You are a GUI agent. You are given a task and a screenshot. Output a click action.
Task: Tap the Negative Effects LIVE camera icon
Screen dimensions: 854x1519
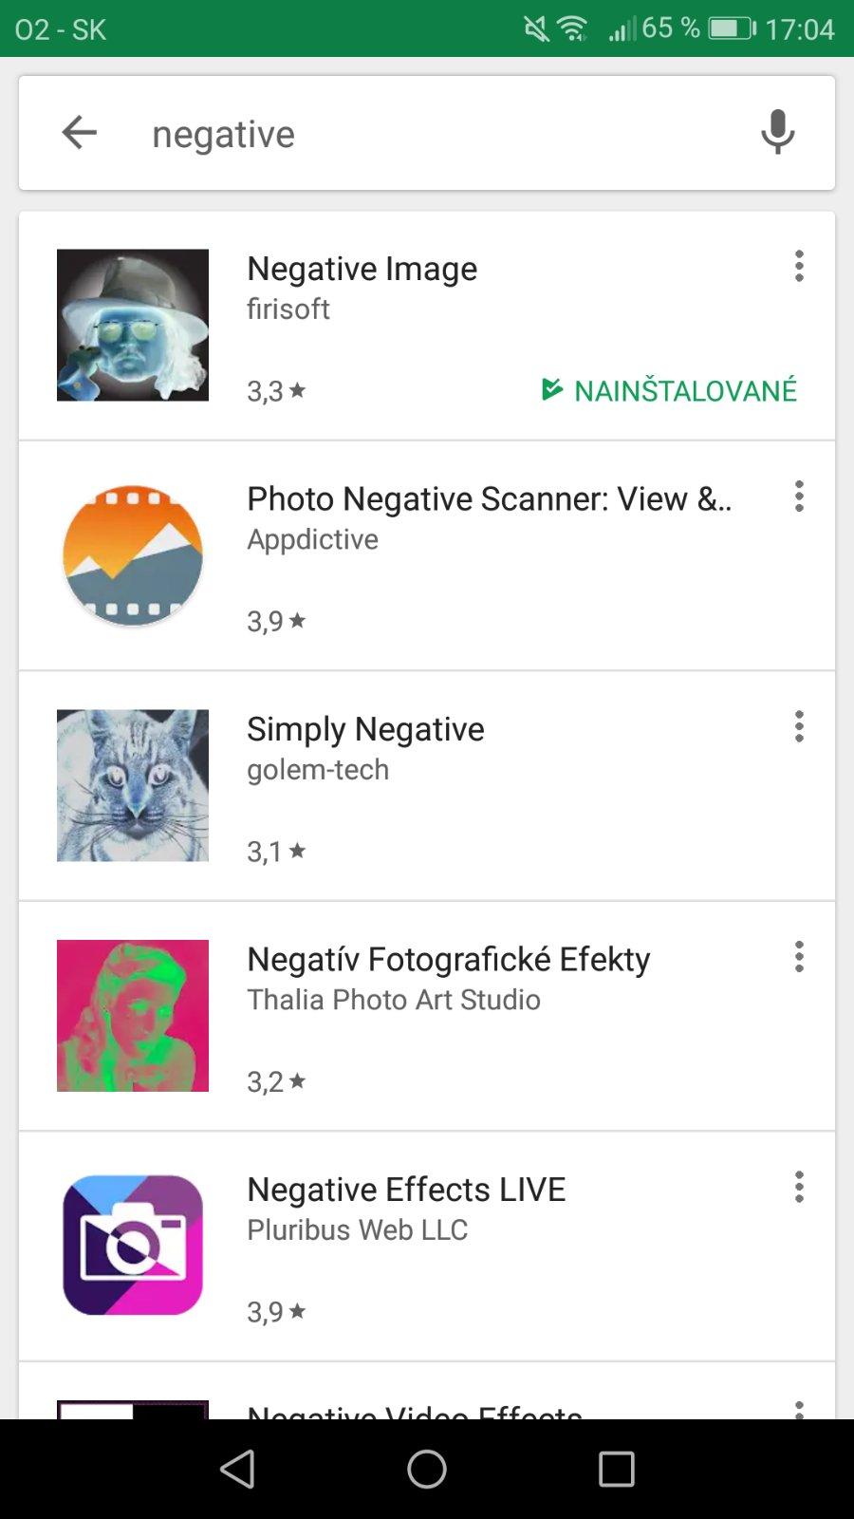(133, 1246)
